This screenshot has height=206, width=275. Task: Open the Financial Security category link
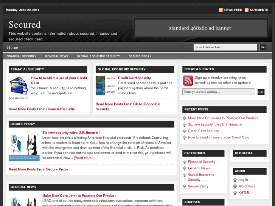pyautogui.click(x=202, y=162)
